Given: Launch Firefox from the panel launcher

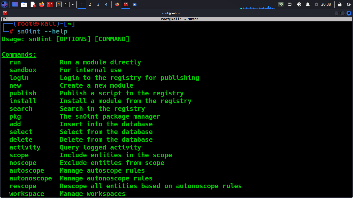Looking at the screenshot, I should (x=42, y=4).
